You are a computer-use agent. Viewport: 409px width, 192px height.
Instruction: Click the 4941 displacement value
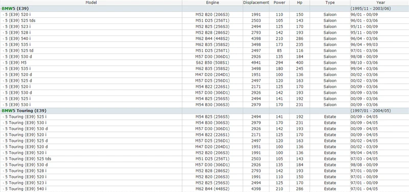point(256,62)
